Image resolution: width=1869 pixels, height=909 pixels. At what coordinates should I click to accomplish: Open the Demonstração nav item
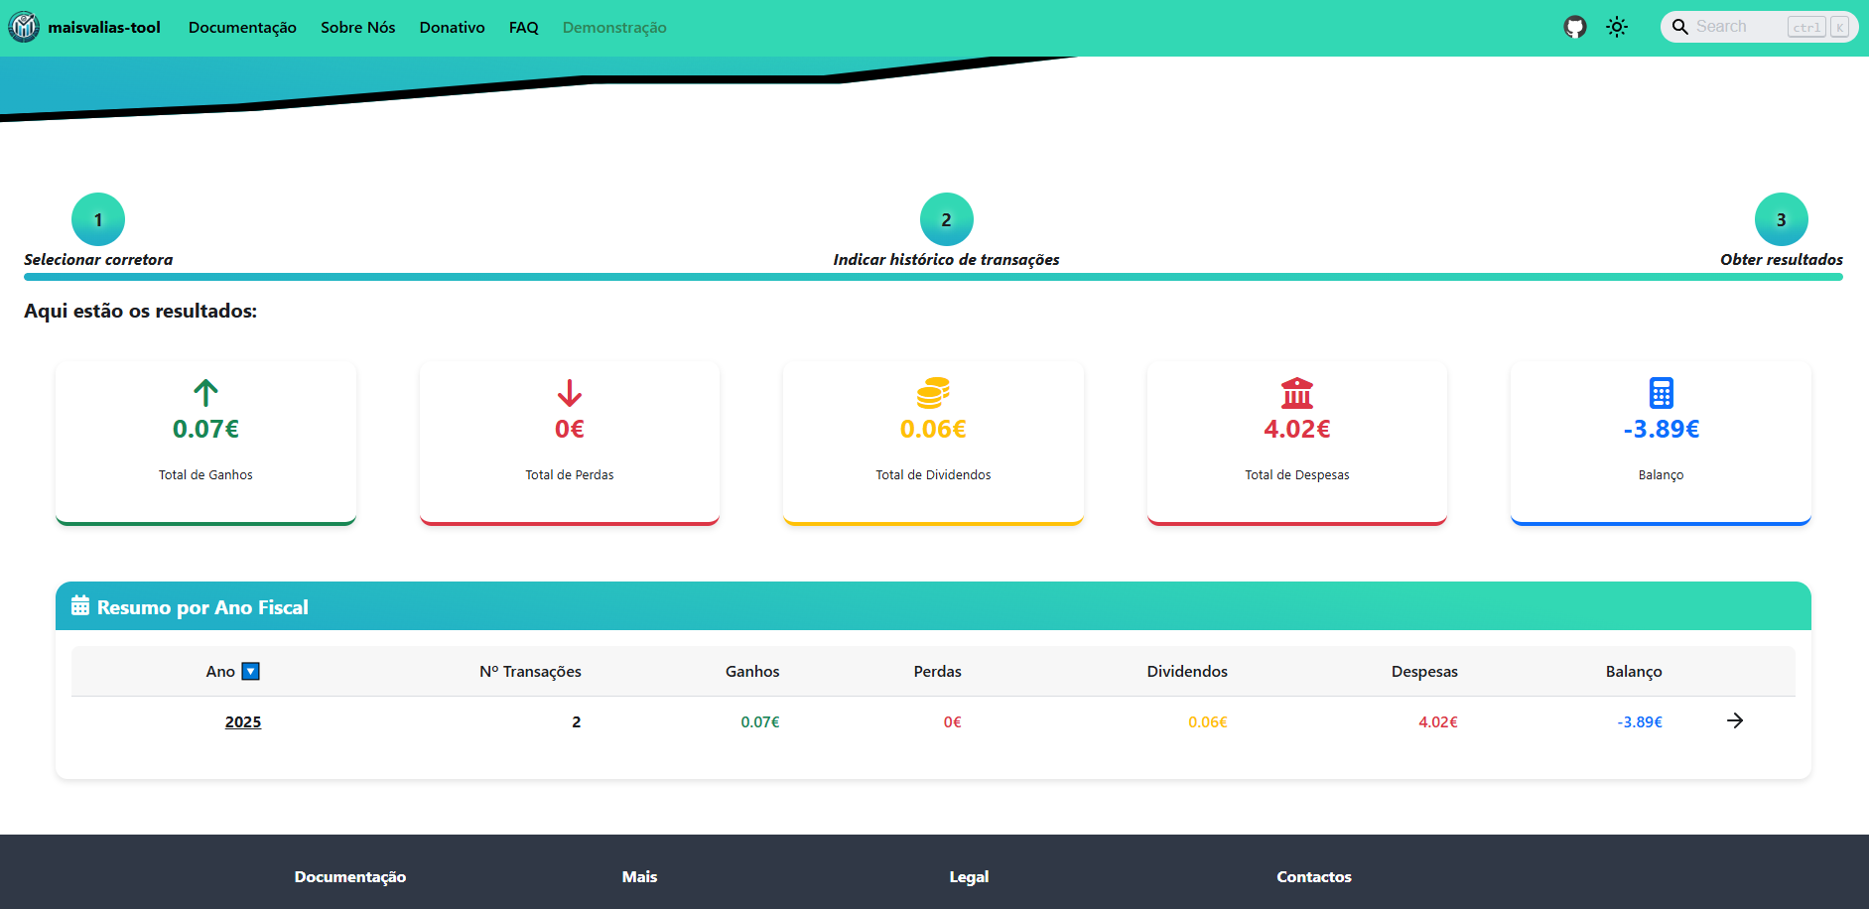614,28
